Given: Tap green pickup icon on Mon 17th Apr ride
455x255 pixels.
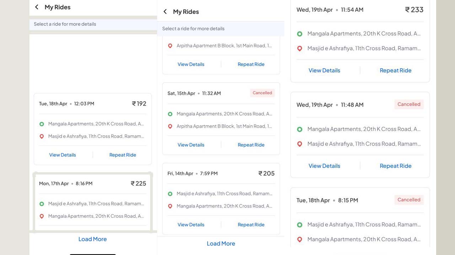Looking at the screenshot, I should point(42,204).
